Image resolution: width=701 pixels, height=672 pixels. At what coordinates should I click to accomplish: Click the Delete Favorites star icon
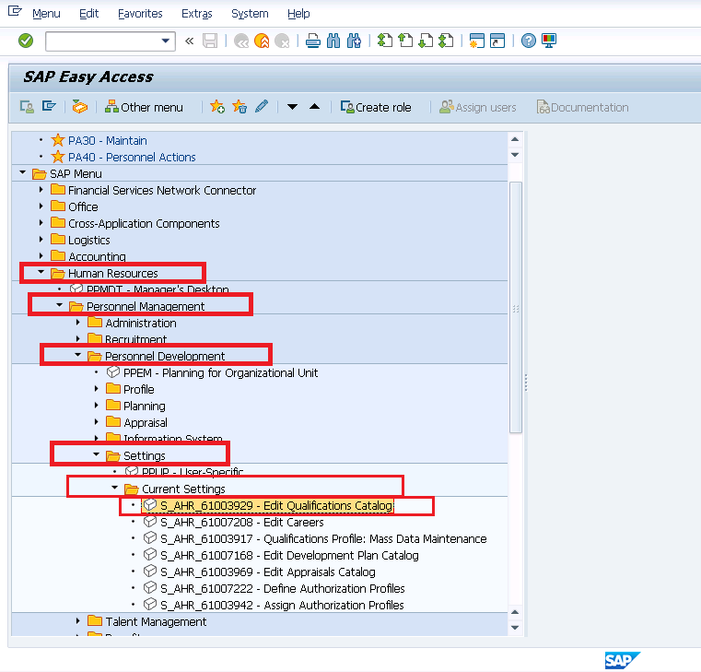pos(240,107)
